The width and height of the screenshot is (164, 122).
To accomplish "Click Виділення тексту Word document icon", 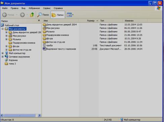I will pos(44,49).
